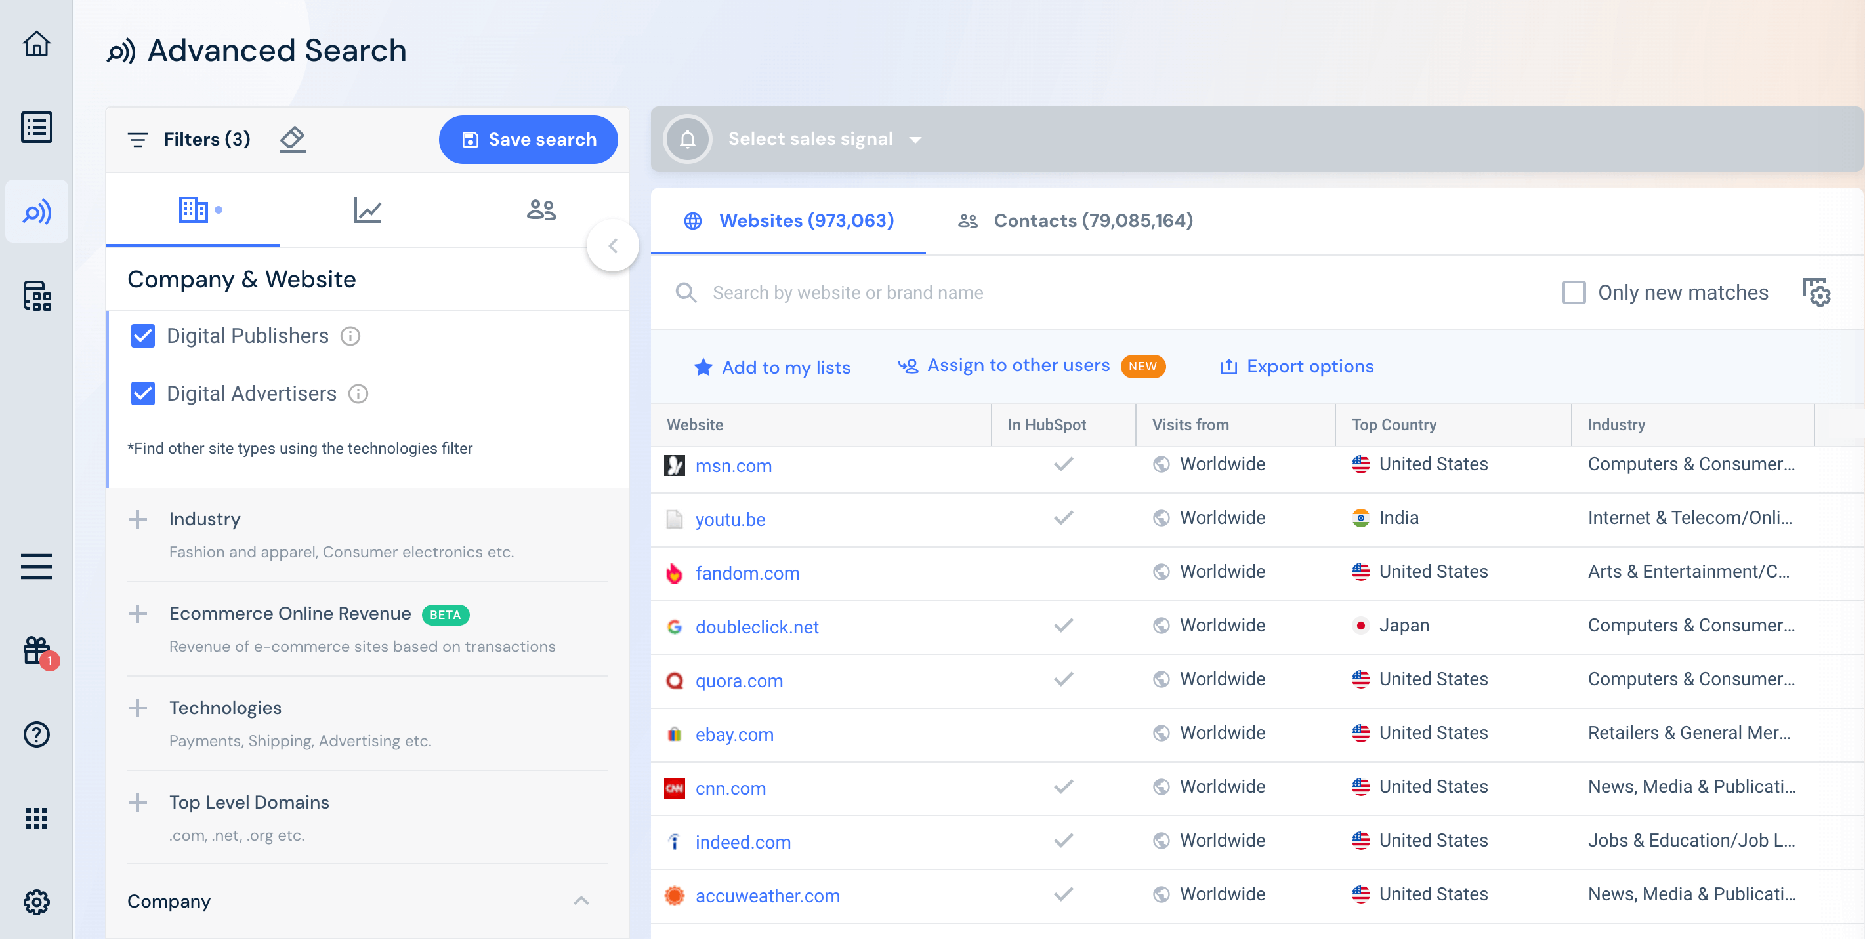Image resolution: width=1865 pixels, height=939 pixels.
Task: Click the Save search button
Action: click(x=528, y=139)
